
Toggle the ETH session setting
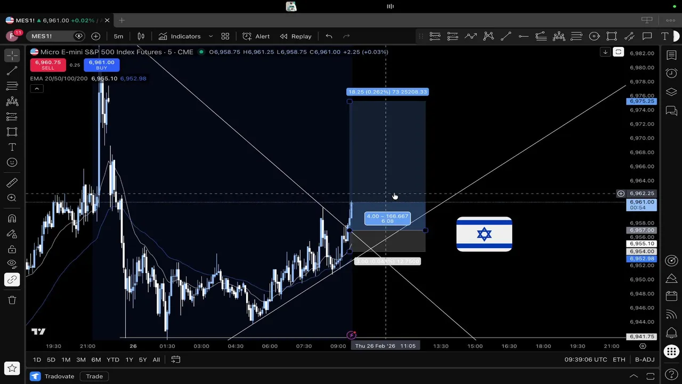619,360
